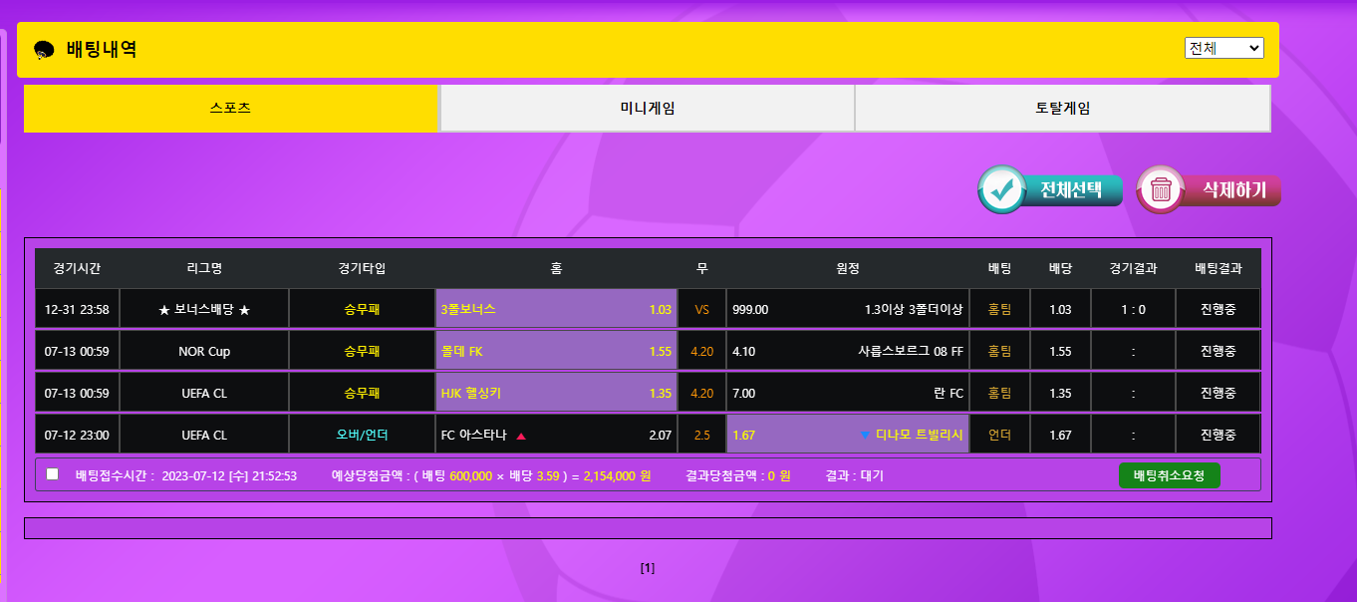The height and width of the screenshot is (602, 1357).
Task: Click the trash can icon on 삭제하기
Action: 1161,189
